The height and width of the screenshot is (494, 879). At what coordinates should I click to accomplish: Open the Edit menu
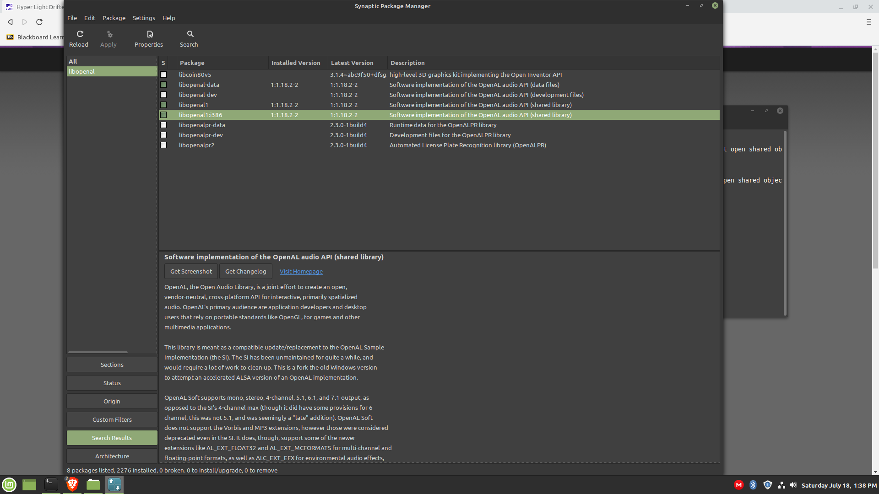coord(89,18)
